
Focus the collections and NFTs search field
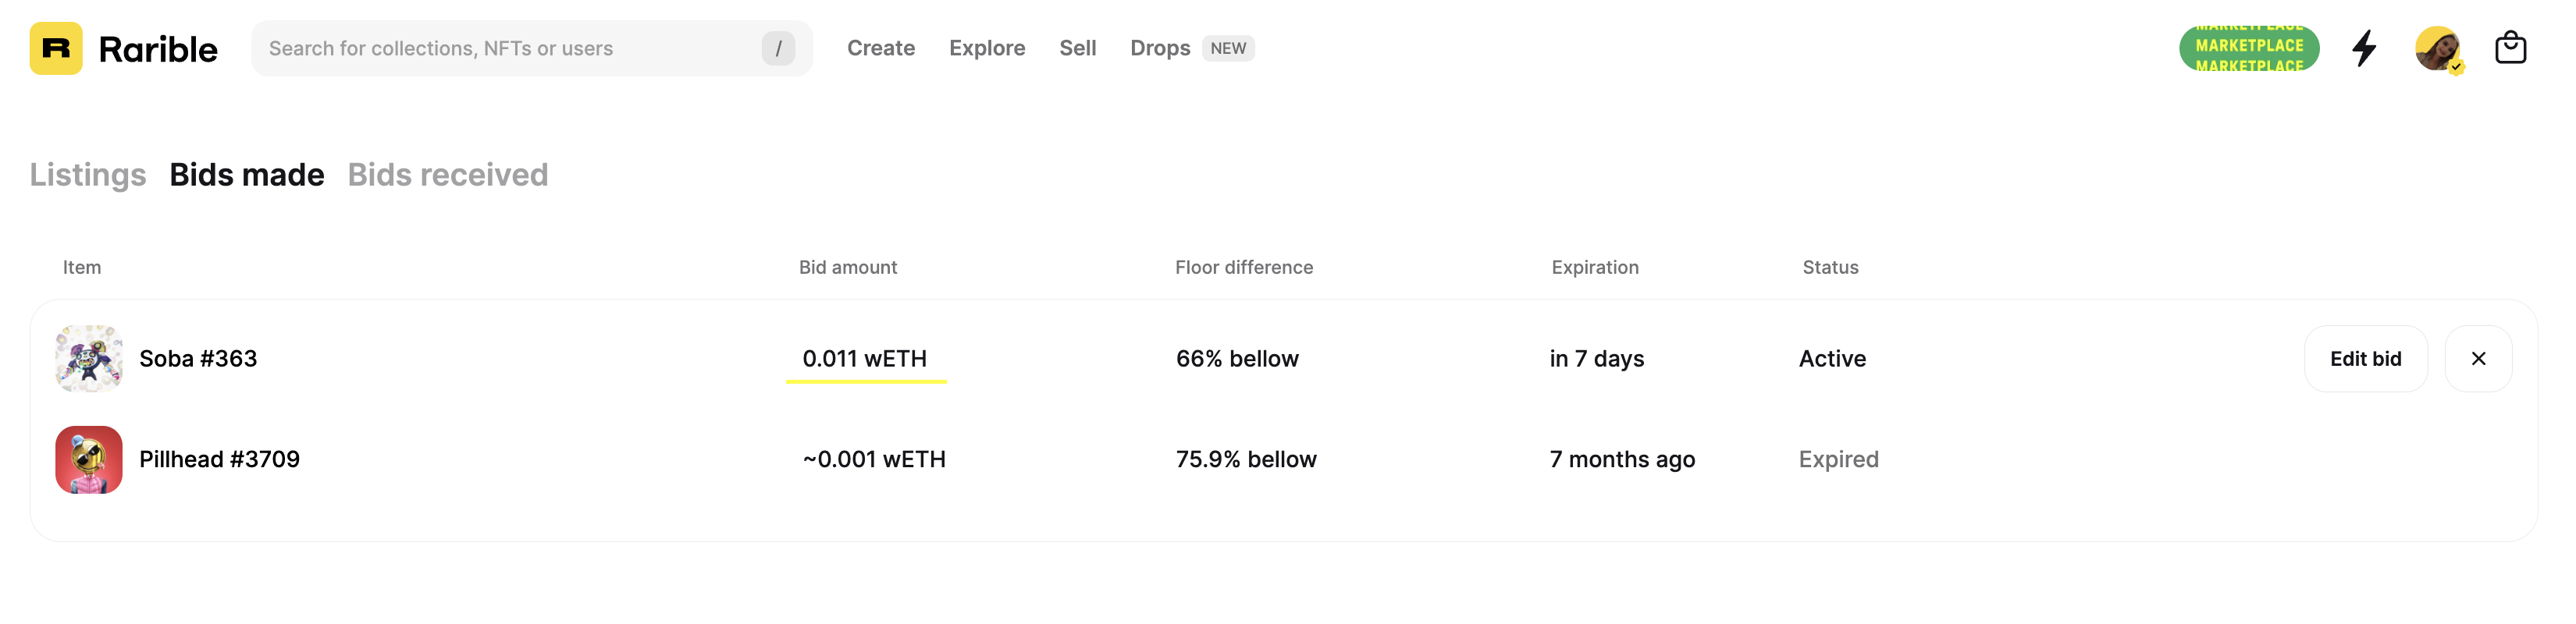532,48
